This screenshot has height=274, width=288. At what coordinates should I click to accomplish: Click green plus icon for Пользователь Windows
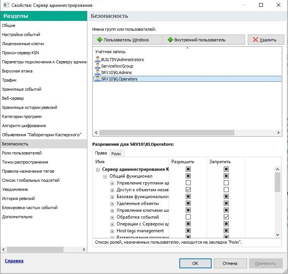[x=100, y=40]
